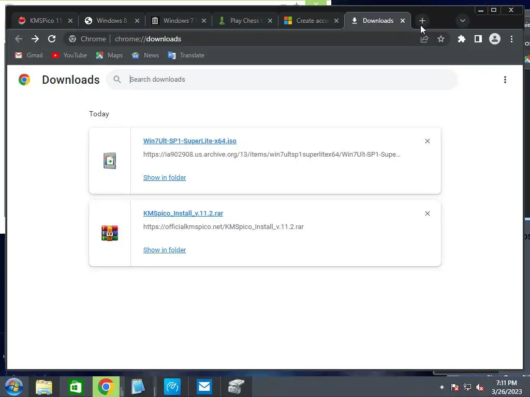Remove Win7Ult ISO from downloads list
The width and height of the screenshot is (530, 397).
pos(427,141)
